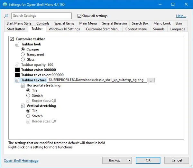Click the settings icon next to Taskbar look

pos(17,44)
